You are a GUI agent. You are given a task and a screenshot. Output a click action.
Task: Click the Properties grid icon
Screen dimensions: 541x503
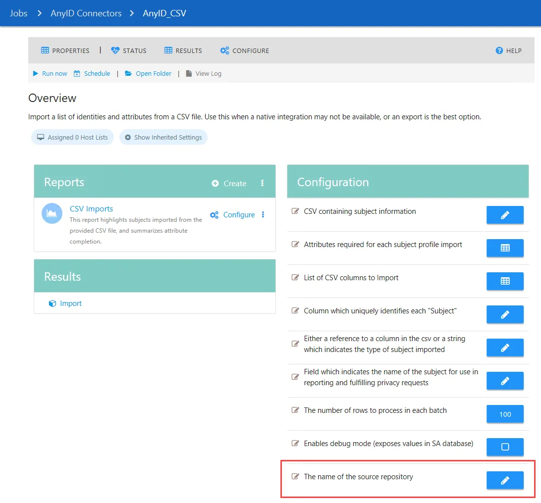click(45, 50)
